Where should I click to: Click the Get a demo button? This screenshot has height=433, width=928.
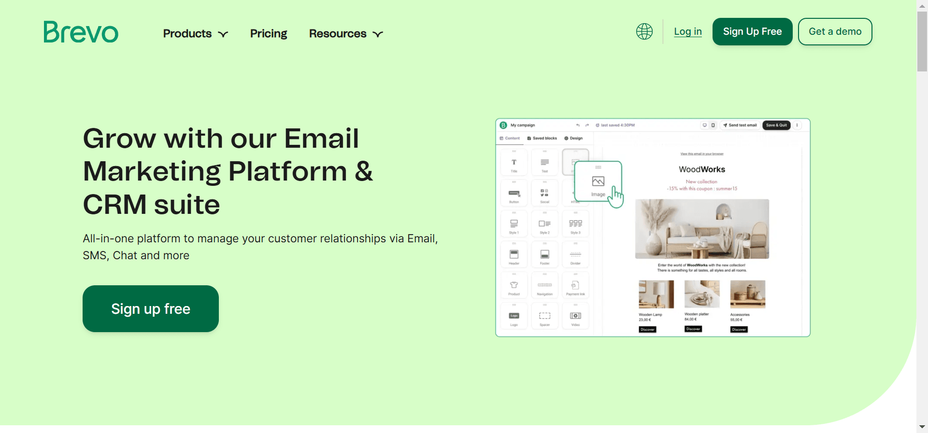[834, 31]
